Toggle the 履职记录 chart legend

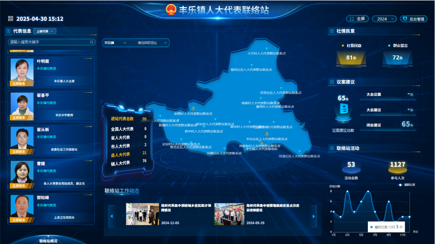point(406,185)
